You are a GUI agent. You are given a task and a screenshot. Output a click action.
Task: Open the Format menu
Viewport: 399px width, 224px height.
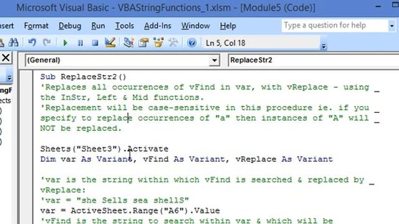tap(36, 26)
